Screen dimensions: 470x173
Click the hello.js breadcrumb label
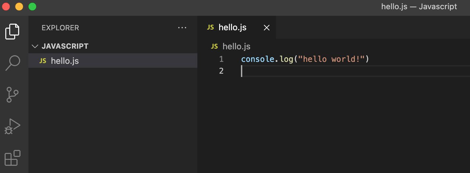pyautogui.click(x=237, y=46)
